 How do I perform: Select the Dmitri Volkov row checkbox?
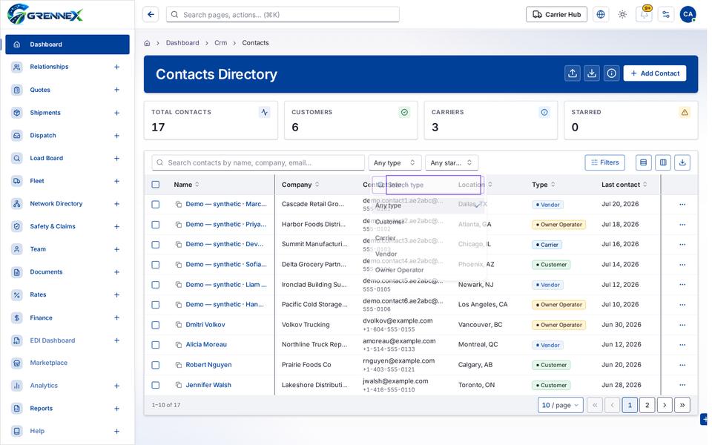point(155,325)
